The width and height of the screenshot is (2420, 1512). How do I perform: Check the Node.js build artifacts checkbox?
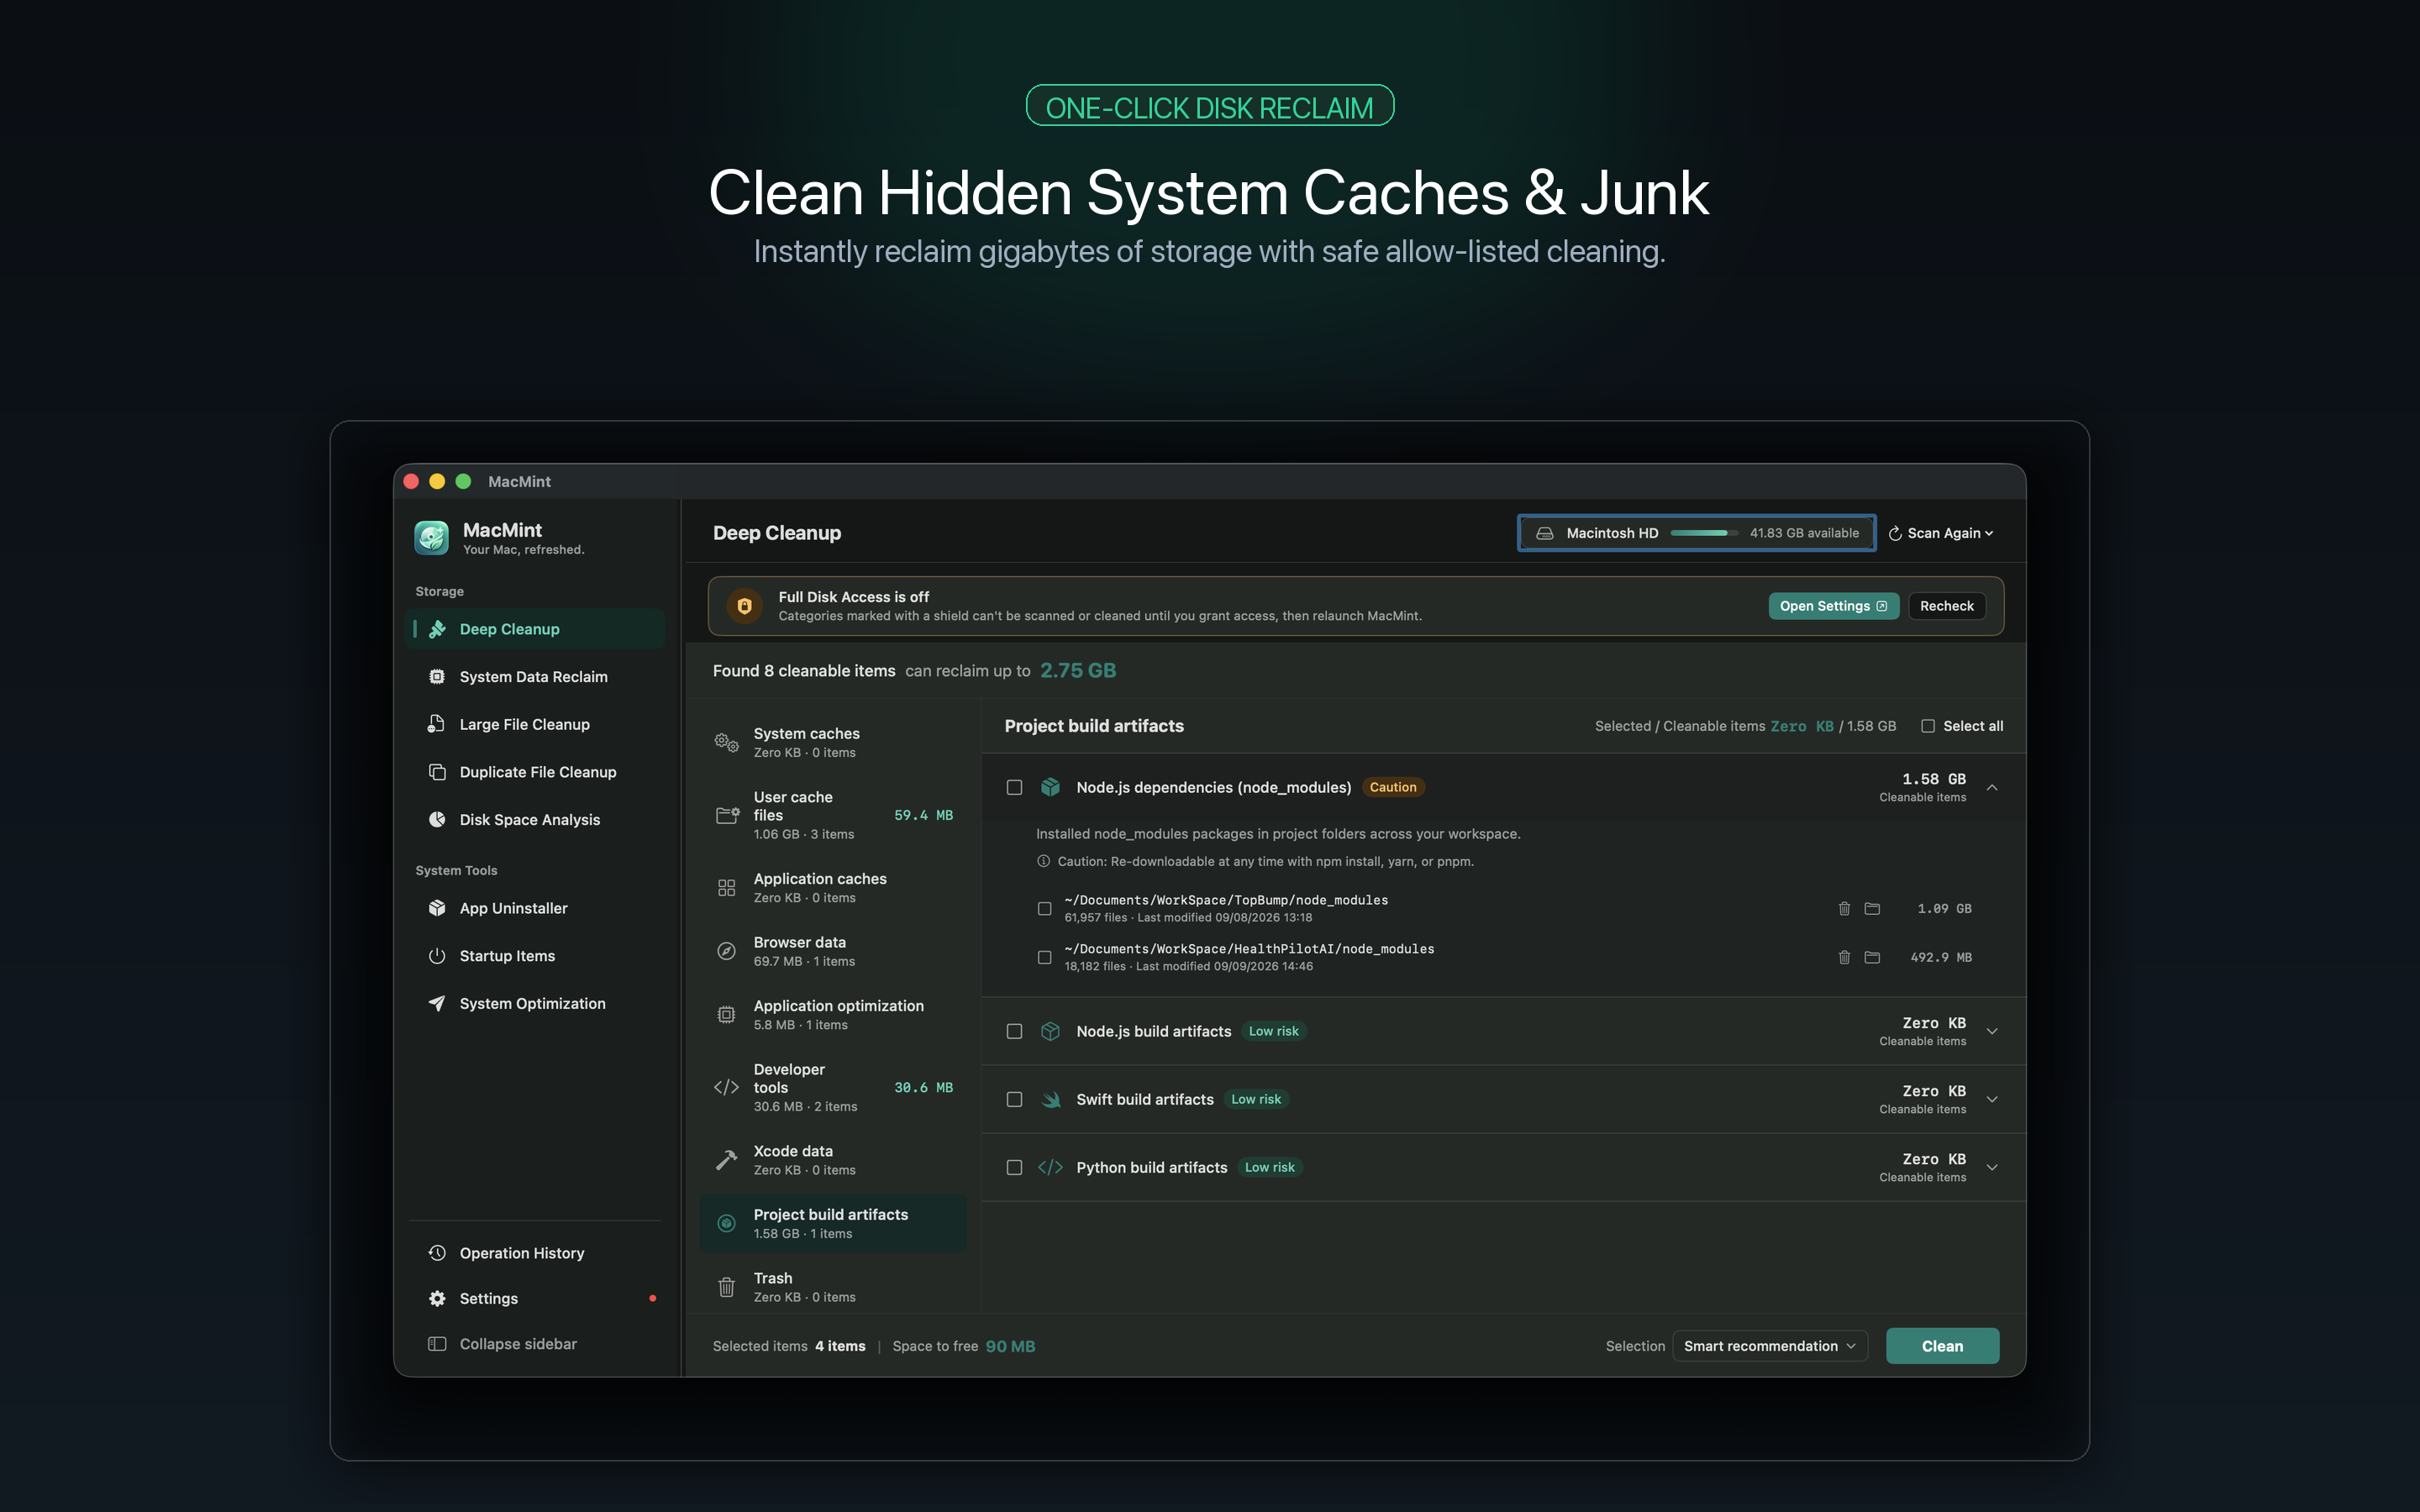(x=1014, y=1031)
